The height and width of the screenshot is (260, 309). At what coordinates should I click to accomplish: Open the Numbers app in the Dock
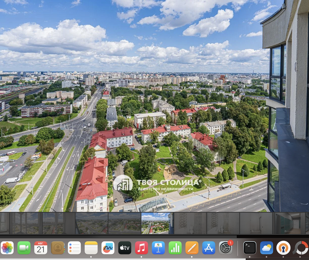click(x=175, y=248)
